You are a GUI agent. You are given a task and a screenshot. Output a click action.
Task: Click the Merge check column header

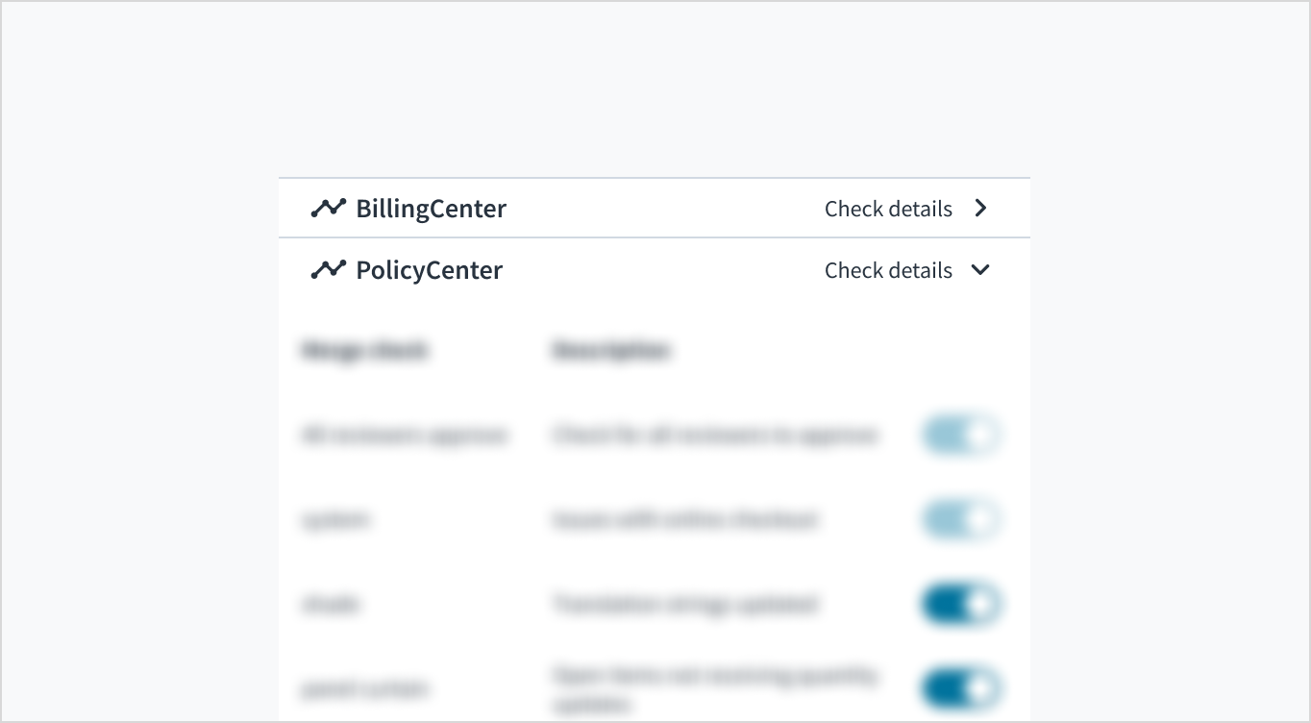point(364,351)
